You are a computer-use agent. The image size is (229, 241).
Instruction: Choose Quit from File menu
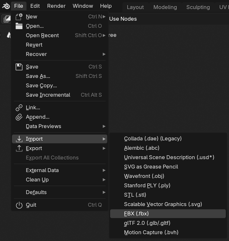coord(59,205)
